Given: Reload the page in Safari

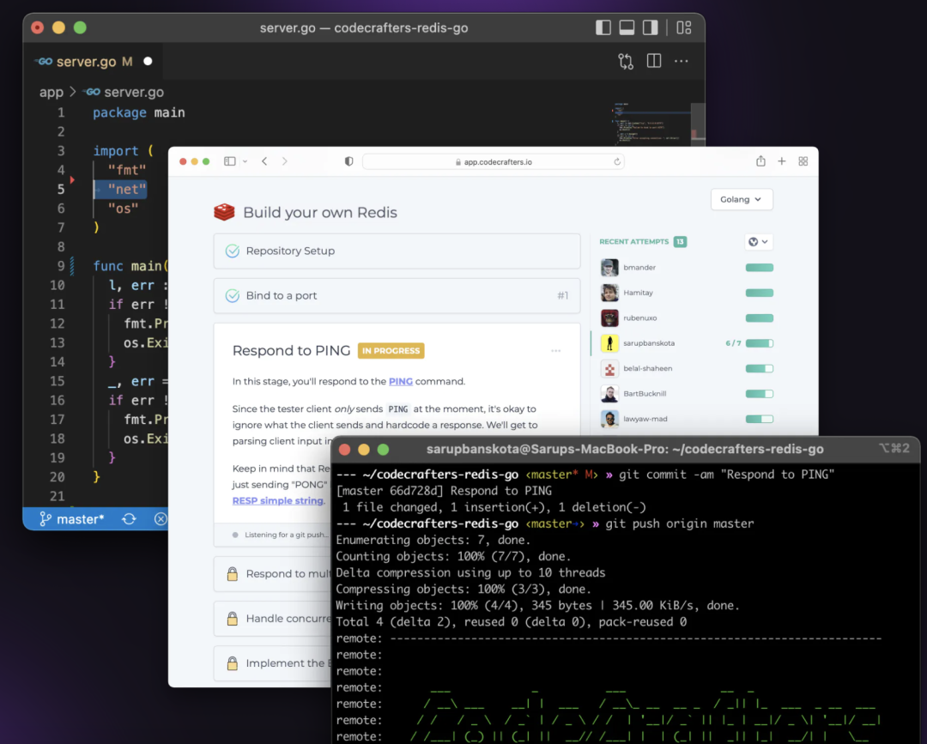Looking at the screenshot, I should [x=617, y=162].
